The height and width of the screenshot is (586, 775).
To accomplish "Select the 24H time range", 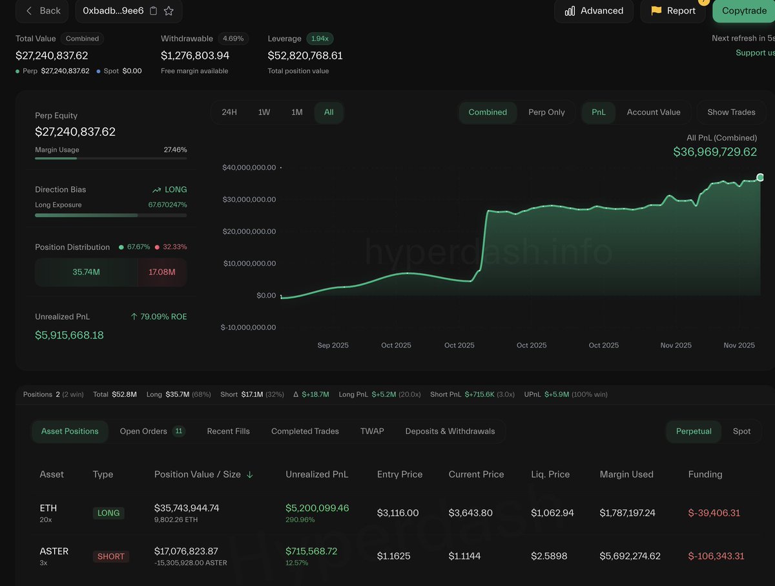I will coord(229,112).
